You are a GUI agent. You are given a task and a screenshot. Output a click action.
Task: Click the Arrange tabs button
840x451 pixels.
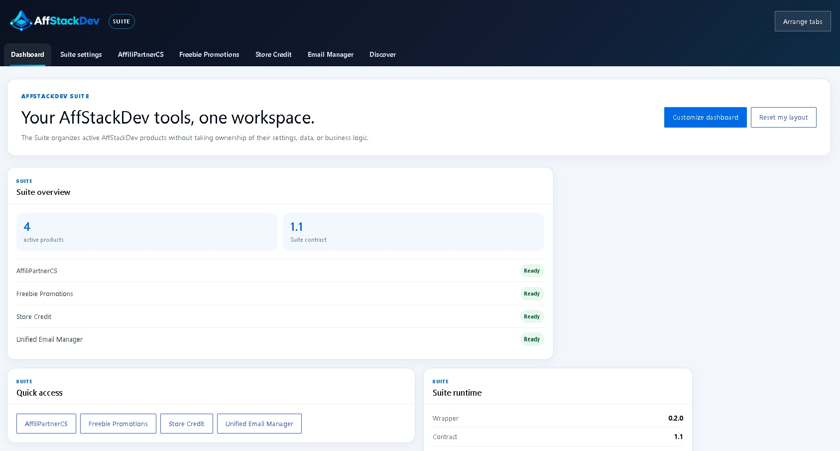[803, 21]
